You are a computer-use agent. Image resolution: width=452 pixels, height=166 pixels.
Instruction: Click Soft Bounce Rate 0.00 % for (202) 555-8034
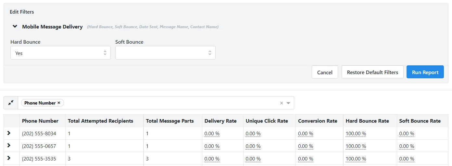tap(407, 133)
